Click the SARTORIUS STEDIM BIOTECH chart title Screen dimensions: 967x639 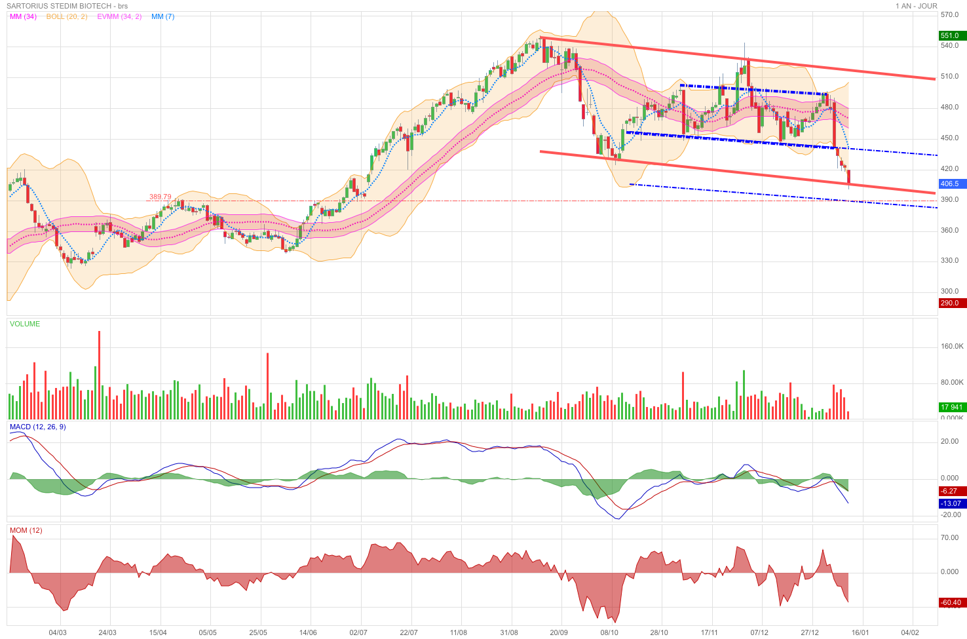(67, 6)
